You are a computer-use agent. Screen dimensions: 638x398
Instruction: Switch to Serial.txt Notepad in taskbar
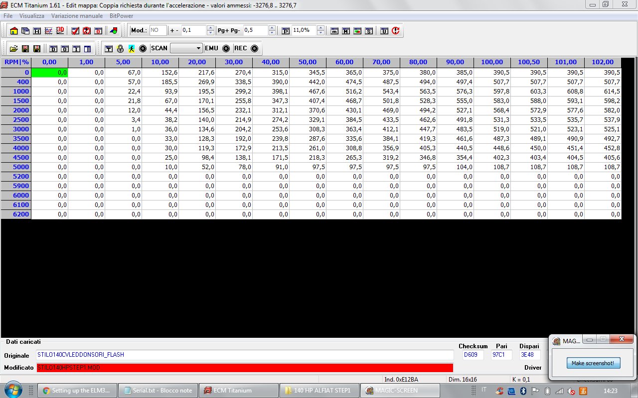coord(158,391)
